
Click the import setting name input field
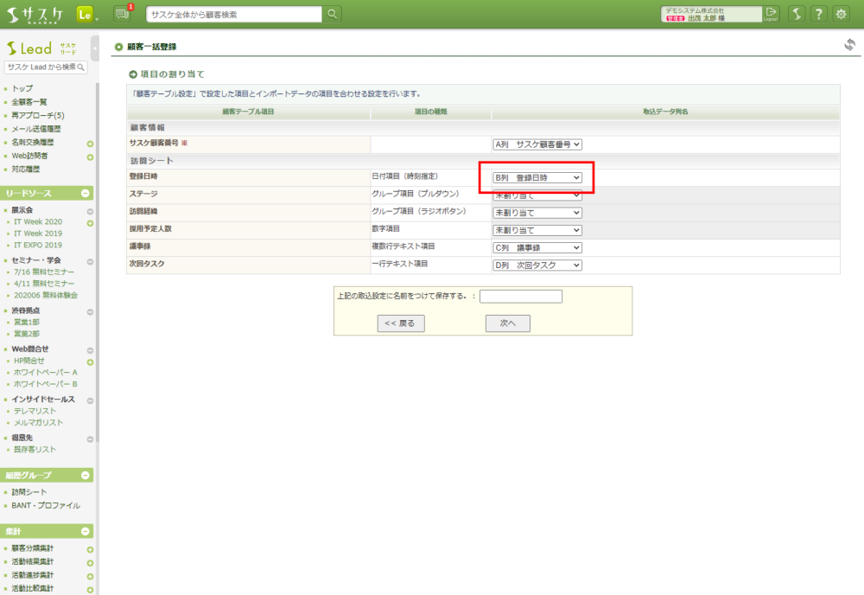[521, 297]
